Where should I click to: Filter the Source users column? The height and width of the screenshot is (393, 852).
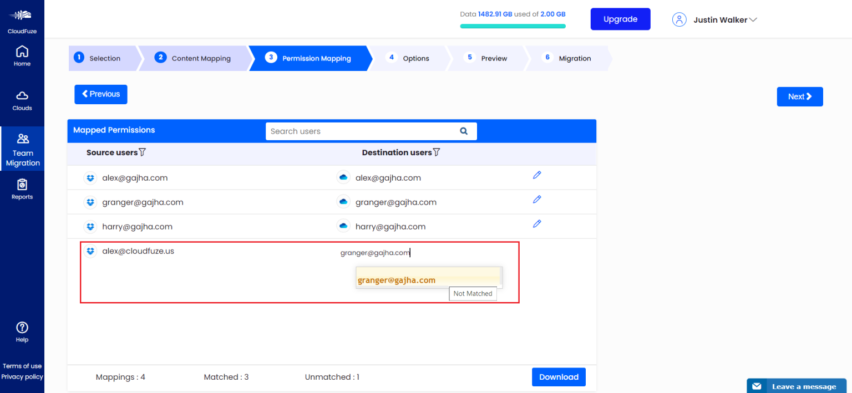[143, 152]
